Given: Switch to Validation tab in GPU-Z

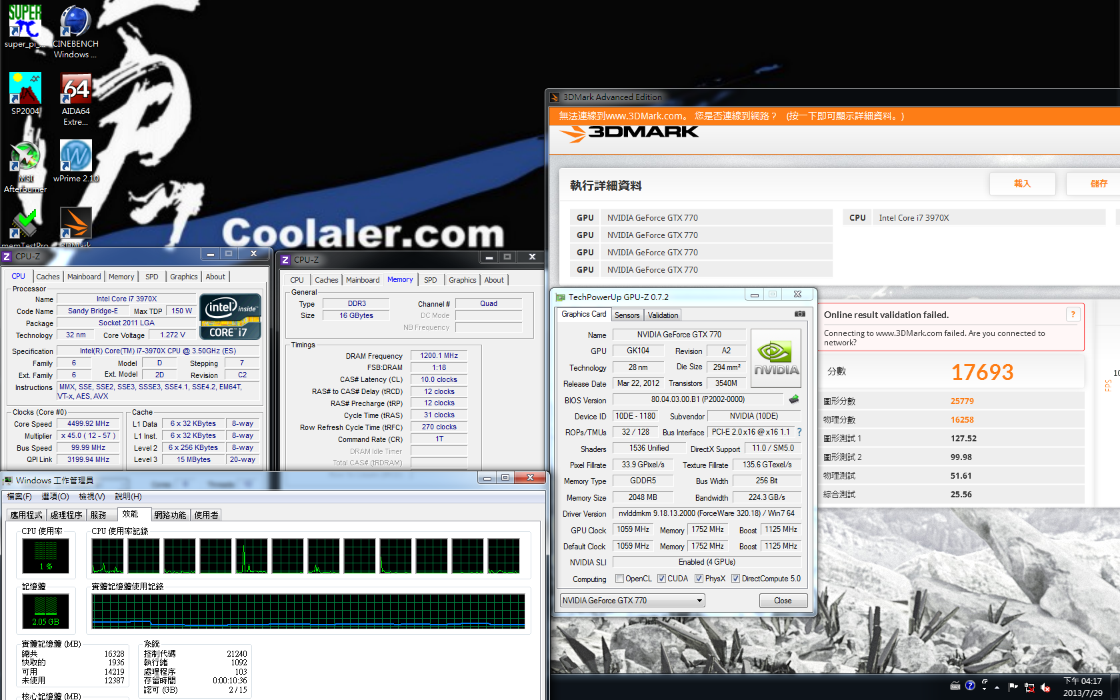Looking at the screenshot, I should 663,315.
